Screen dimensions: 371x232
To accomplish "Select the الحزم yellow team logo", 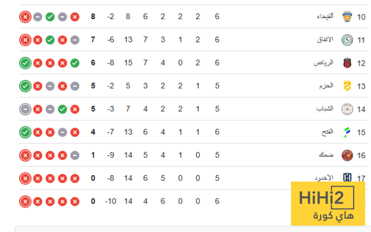I will point(347,86).
